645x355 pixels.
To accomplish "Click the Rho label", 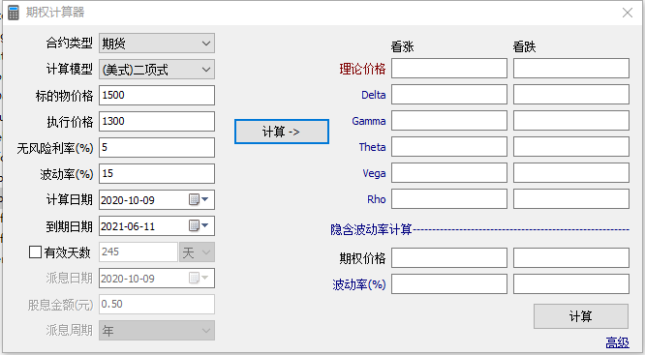I will (377, 199).
